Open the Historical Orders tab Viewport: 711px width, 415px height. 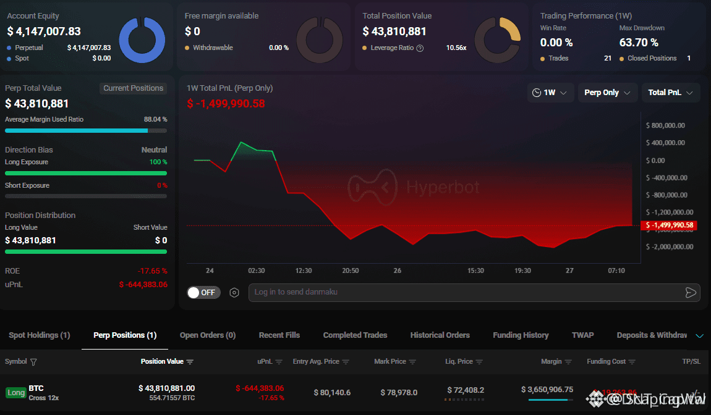pyautogui.click(x=440, y=335)
